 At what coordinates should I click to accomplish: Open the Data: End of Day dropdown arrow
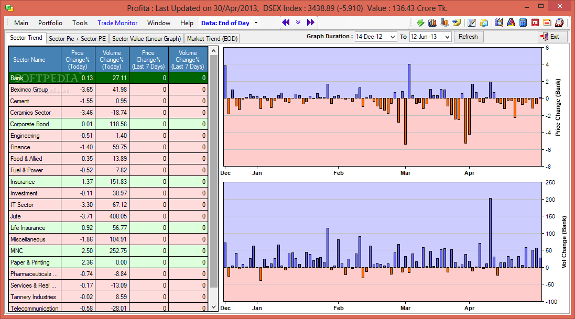pos(256,23)
